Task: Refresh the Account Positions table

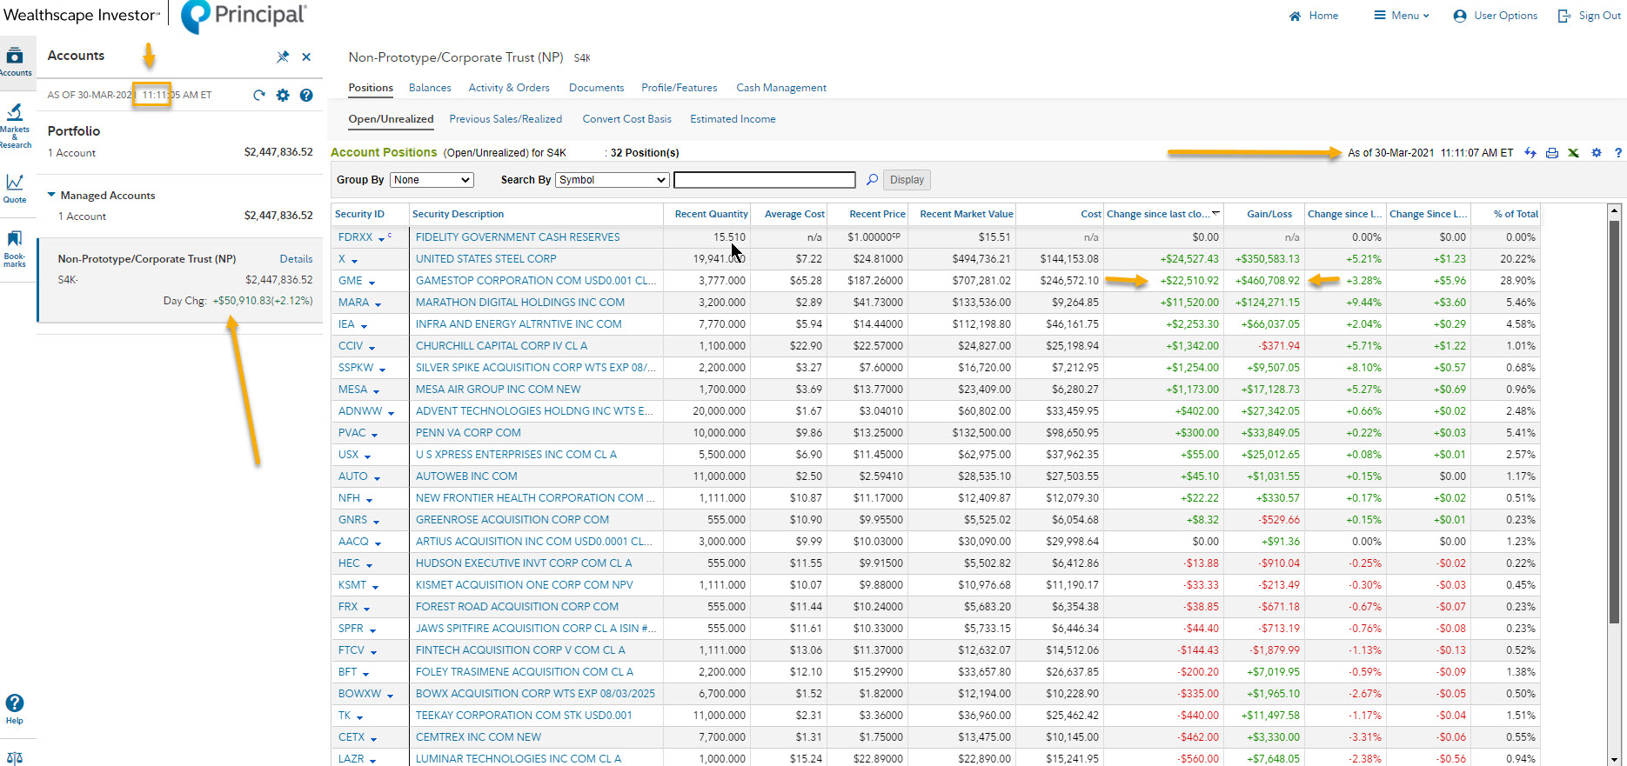Action: pyautogui.click(x=1530, y=153)
